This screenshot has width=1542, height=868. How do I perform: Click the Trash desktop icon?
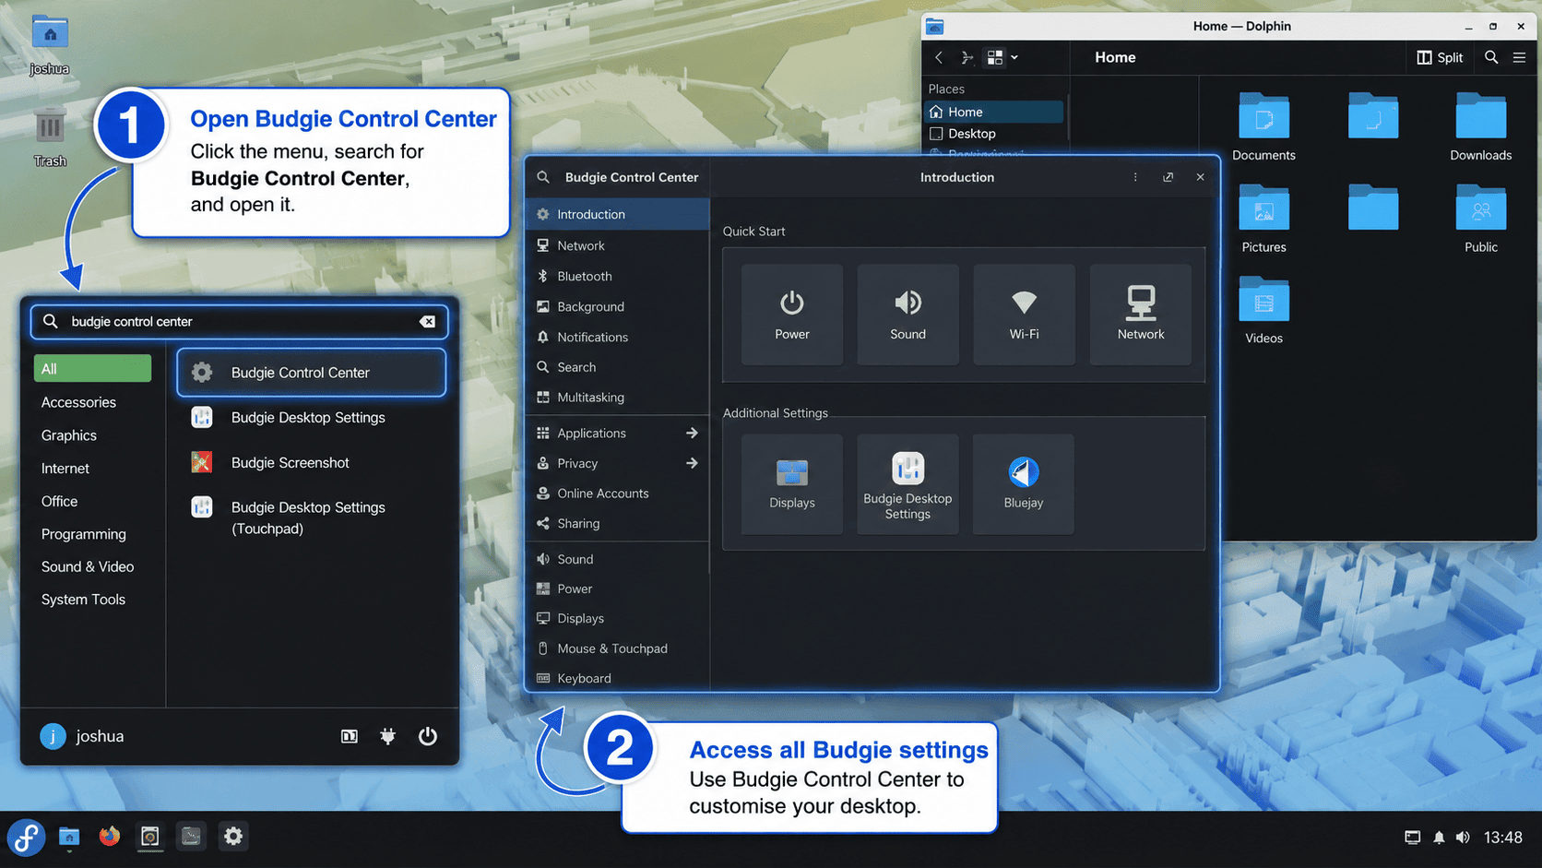50,138
